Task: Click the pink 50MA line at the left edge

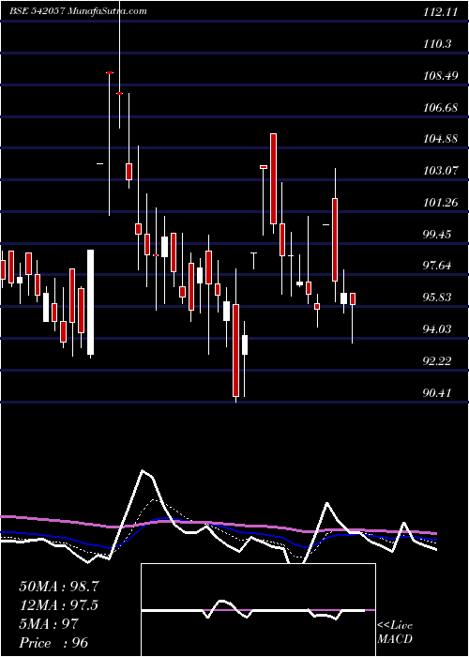Action: coord(4,517)
